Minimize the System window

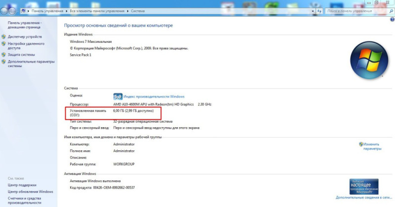click(369, 2)
